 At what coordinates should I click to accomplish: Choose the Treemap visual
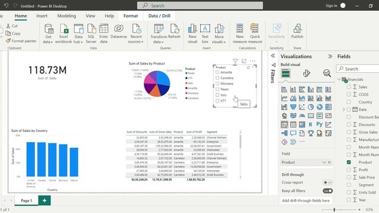click(x=328, y=107)
